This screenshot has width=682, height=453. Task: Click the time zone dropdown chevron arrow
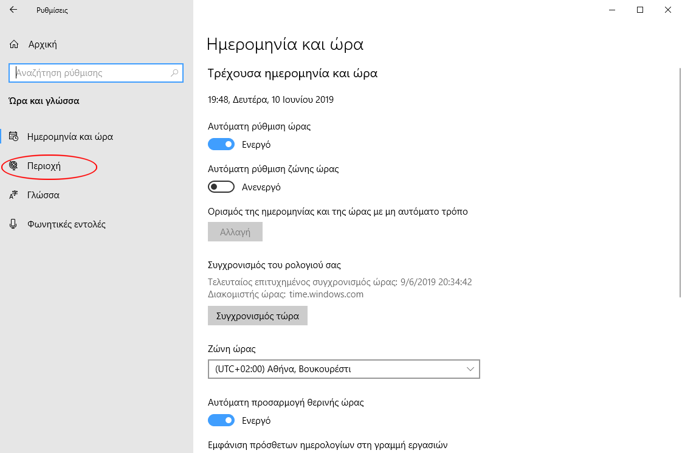[470, 369]
